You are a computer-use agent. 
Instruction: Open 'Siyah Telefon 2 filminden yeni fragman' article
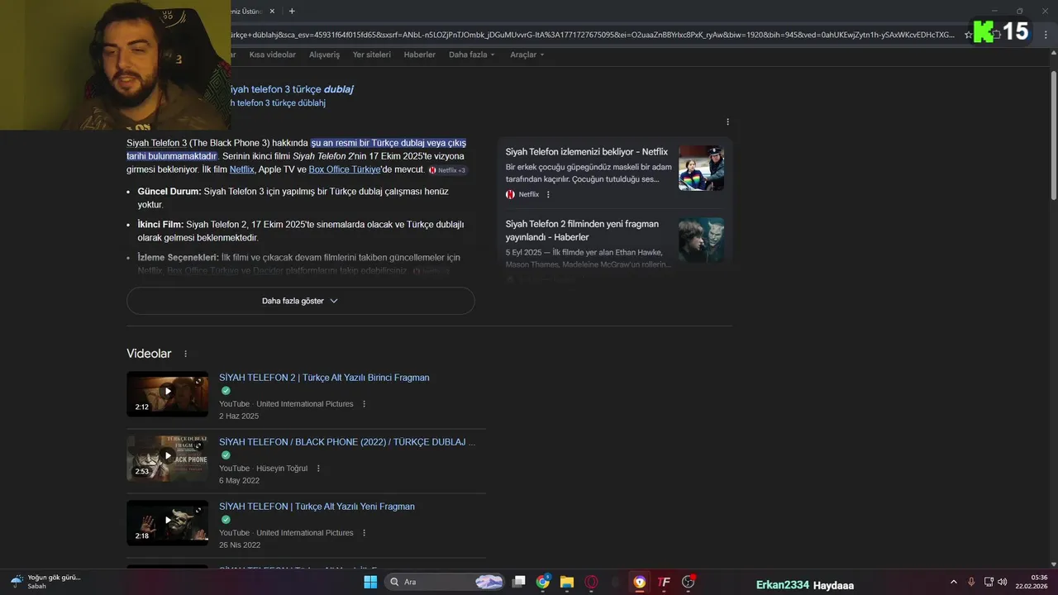[582, 230]
